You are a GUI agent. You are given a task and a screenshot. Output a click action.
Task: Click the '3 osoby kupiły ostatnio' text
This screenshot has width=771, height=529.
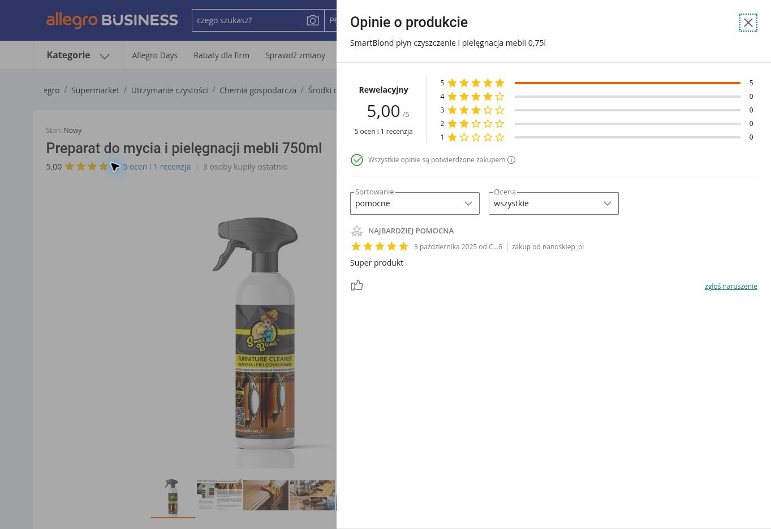tap(245, 167)
